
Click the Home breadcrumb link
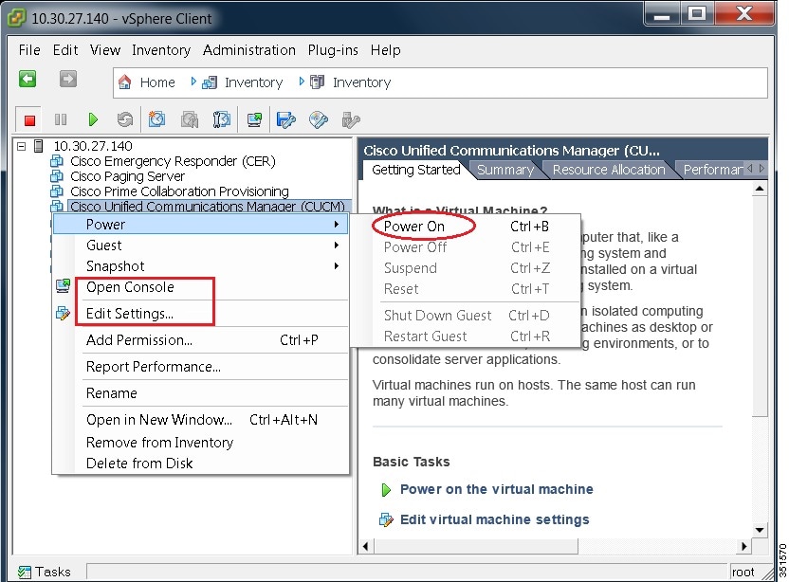pos(157,82)
